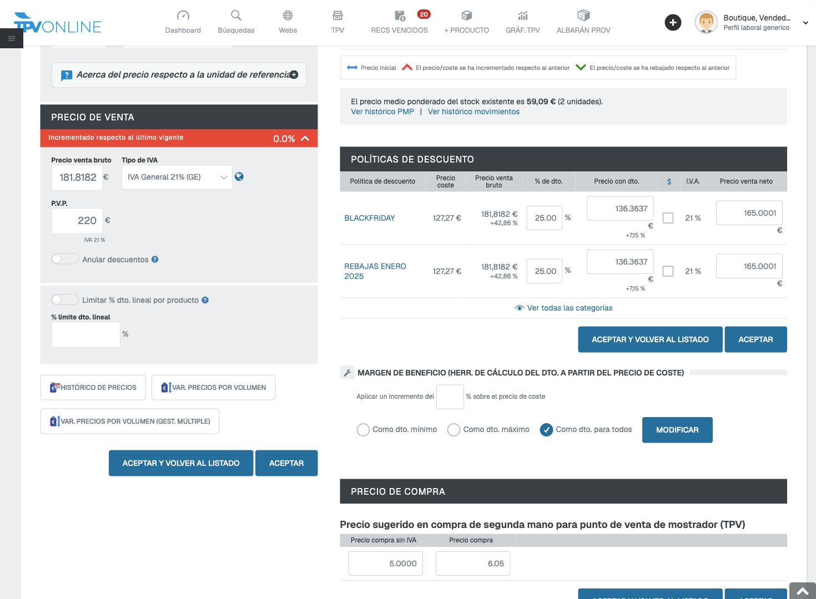The width and height of the screenshot is (816, 599).
Task: Expand the user profile menu chevron
Action: [x=805, y=23]
